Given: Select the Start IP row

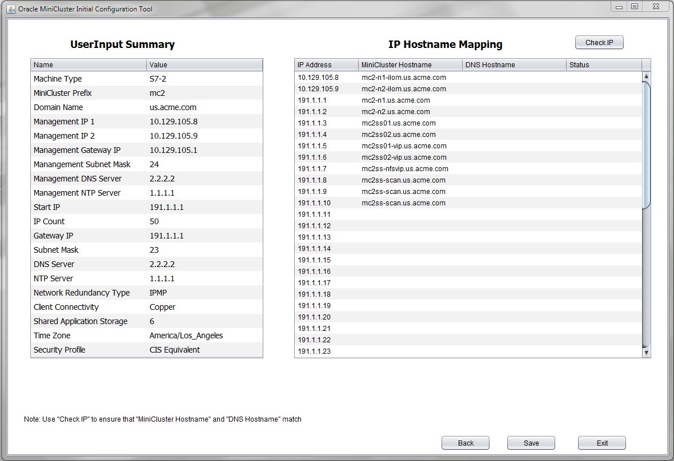Looking at the screenshot, I should [147, 207].
